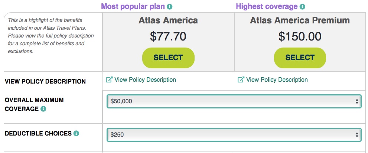This screenshot has width=368, height=153.
Task: Click the Atlas America plan heading
Action: click(168, 20)
